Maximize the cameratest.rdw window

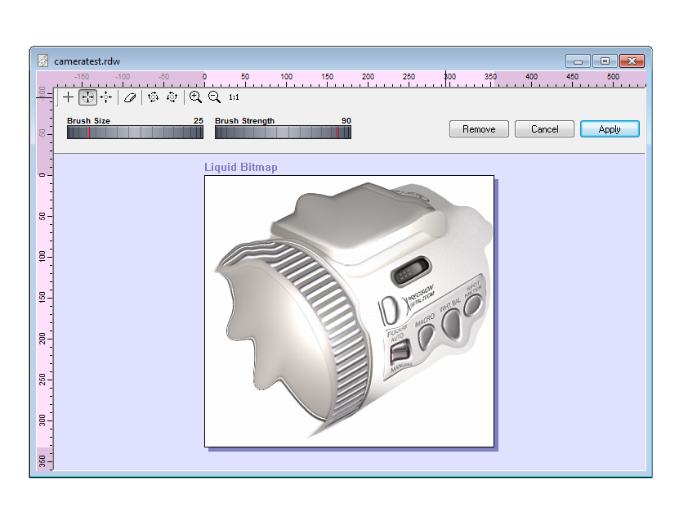point(605,61)
